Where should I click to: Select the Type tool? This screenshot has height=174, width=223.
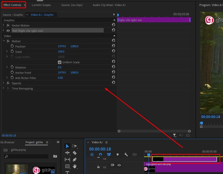pos(67,172)
